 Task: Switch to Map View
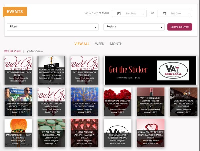coord(35,51)
